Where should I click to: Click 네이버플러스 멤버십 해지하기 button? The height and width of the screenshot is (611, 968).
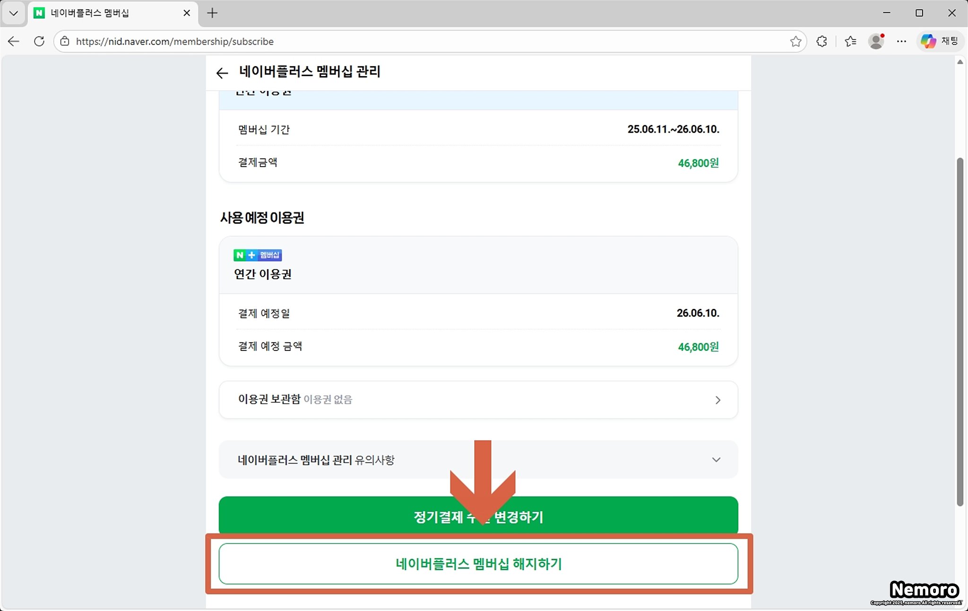(x=478, y=564)
